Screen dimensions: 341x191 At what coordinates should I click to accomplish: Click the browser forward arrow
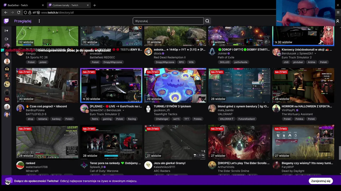[x=12, y=12]
